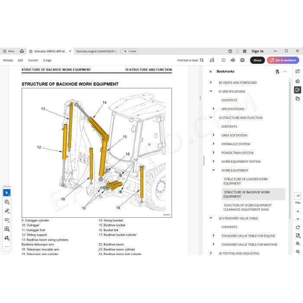Go to next page down arrow
Screen dimensions: 303x303
tap(298, 219)
